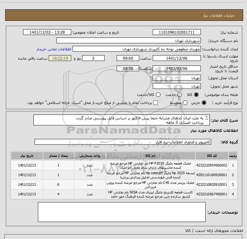Image resolution: width=247 pixels, height=239 pixels.
Task: Click quantity 4 in row 4
Action: (58, 194)
